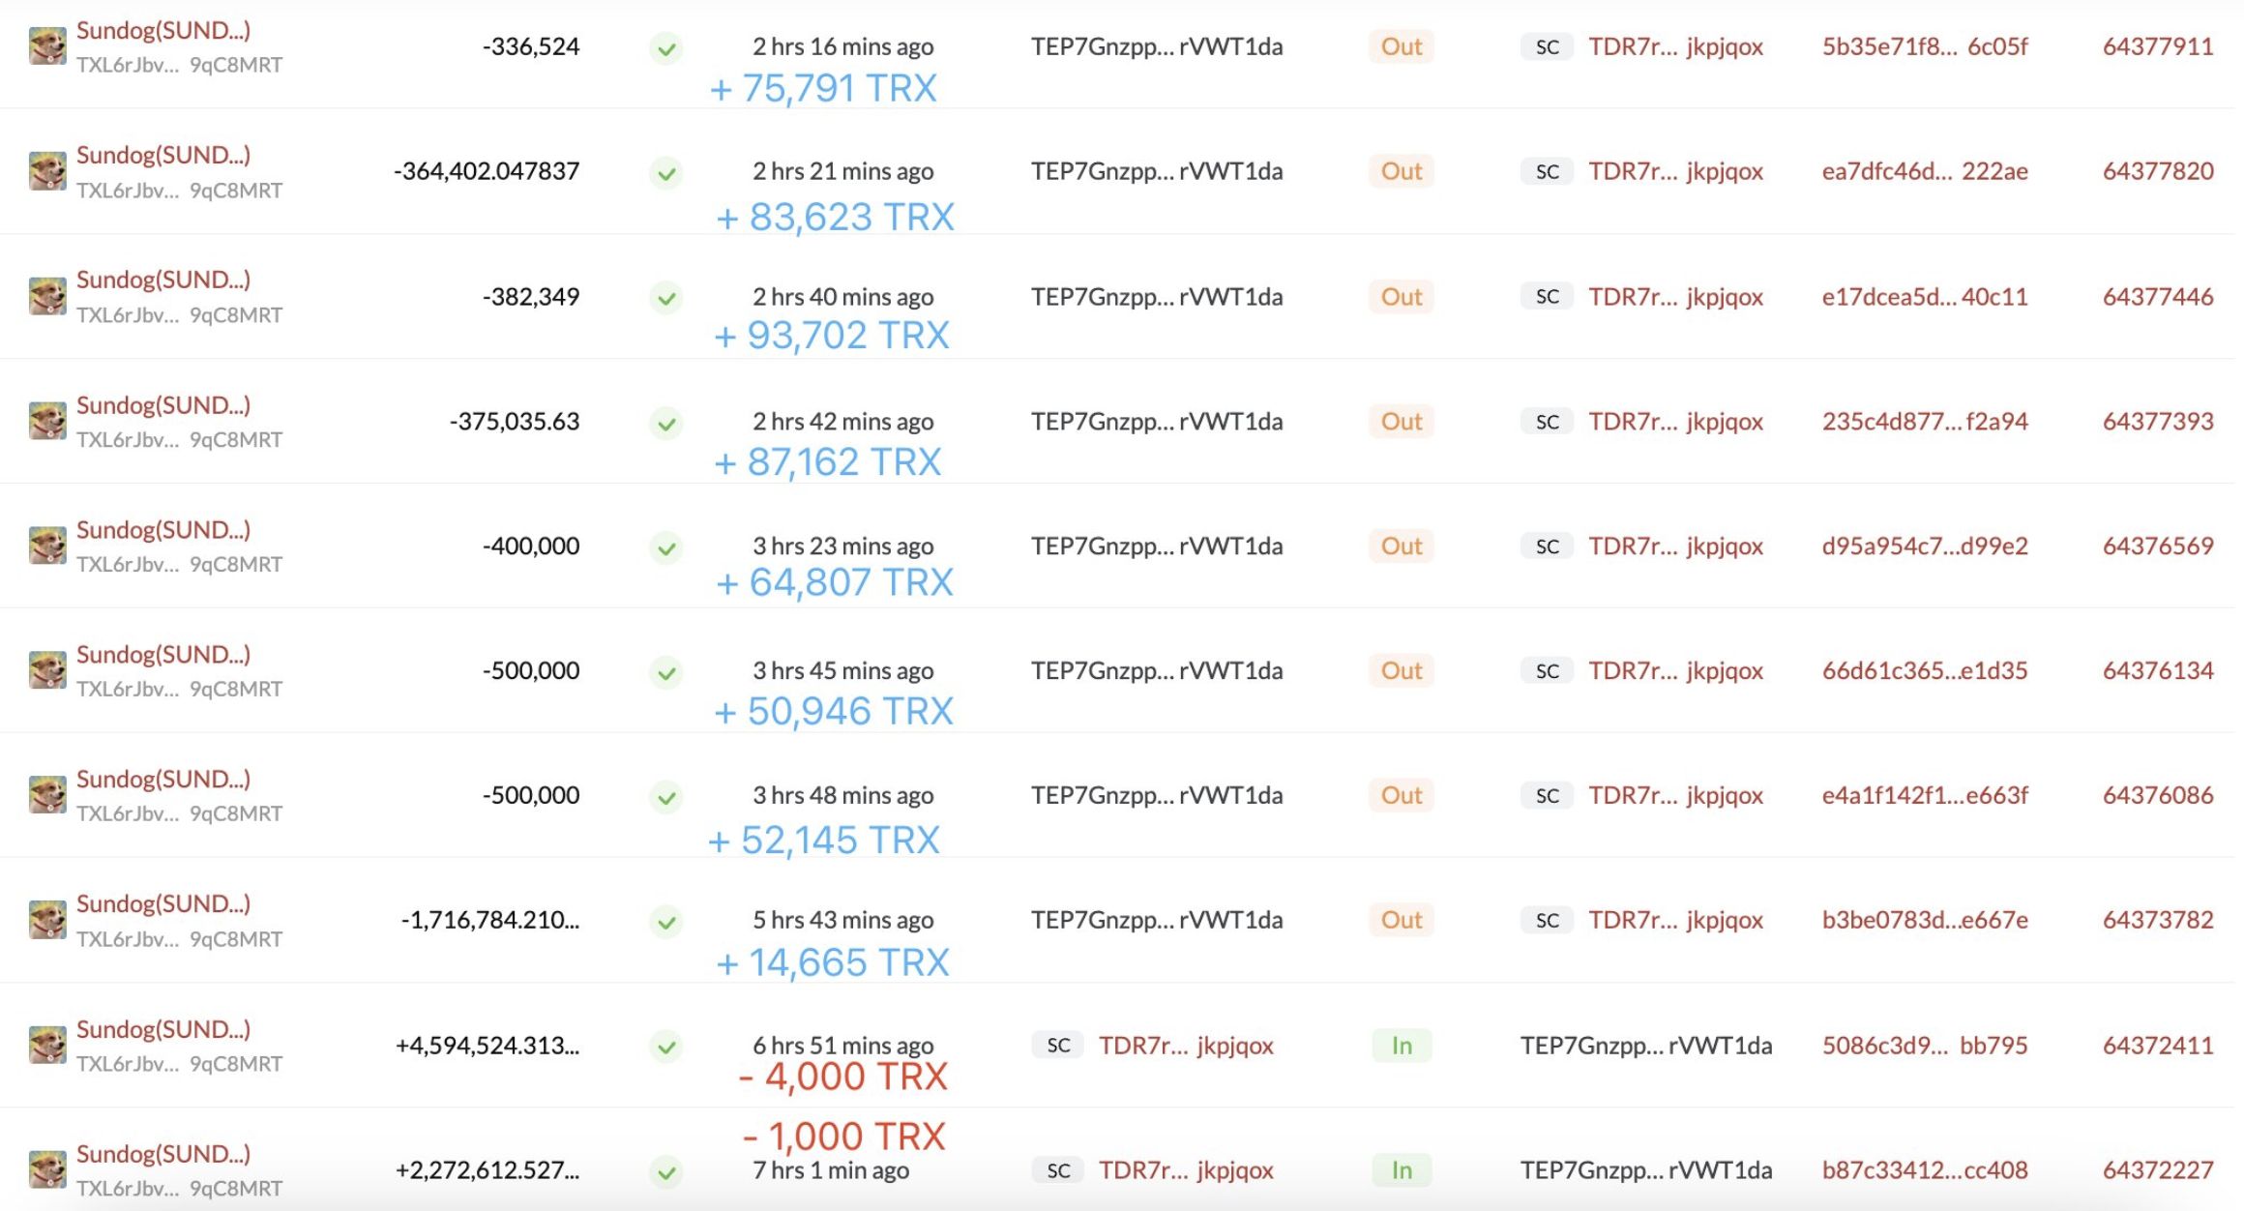Click green checkmark for 5 hrs 43 mins ago
This screenshot has width=2244, height=1211.
click(x=665, y=922)
